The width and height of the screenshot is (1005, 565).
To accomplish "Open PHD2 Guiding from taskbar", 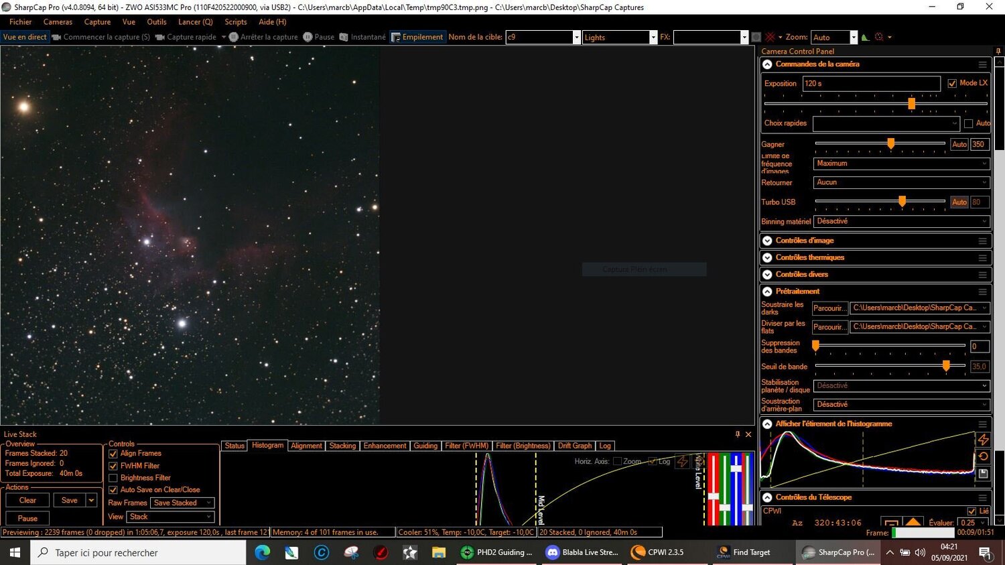I will pos(498,552).
